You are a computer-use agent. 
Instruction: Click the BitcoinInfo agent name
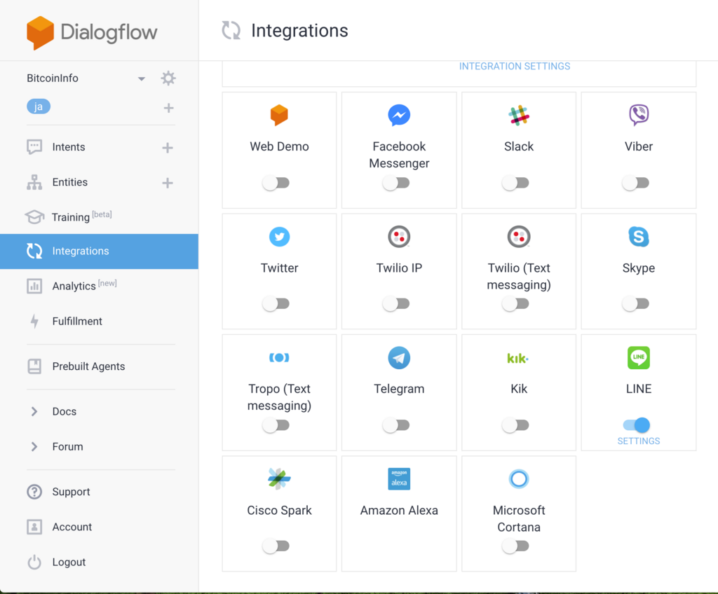tap(52, 78)
